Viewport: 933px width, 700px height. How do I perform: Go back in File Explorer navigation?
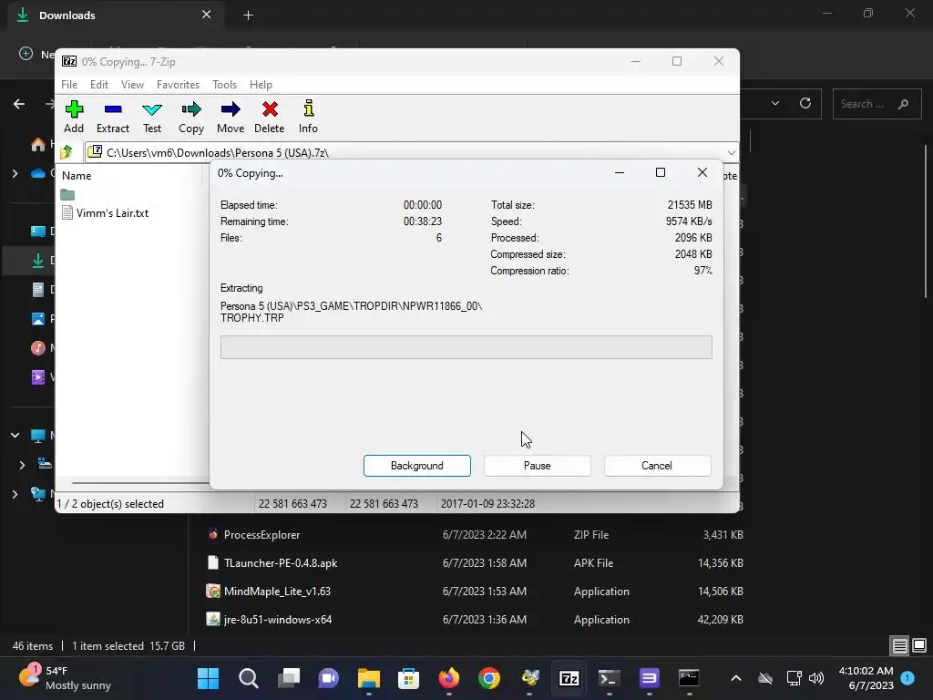click(19, 104)
